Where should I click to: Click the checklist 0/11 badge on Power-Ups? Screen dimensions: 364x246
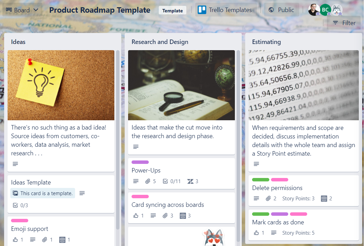171,181
